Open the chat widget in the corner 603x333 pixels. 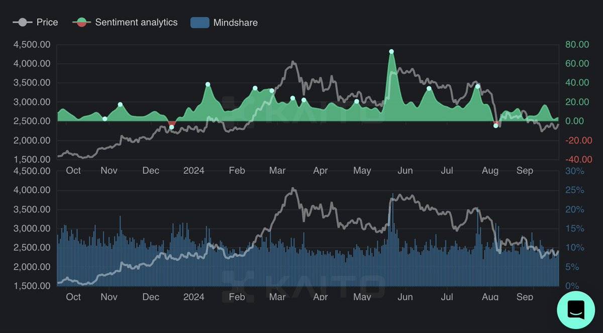click(x=575, y=310)
